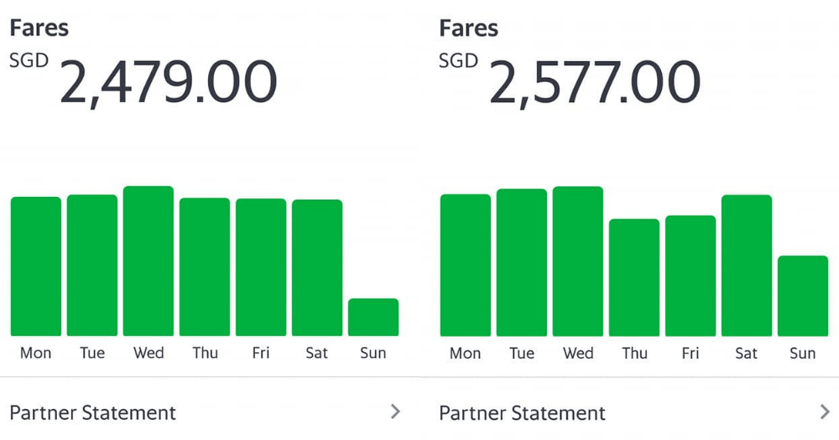Click the left Partner Statement link
The width and height of the screenshot is (839, 440).
93,413
